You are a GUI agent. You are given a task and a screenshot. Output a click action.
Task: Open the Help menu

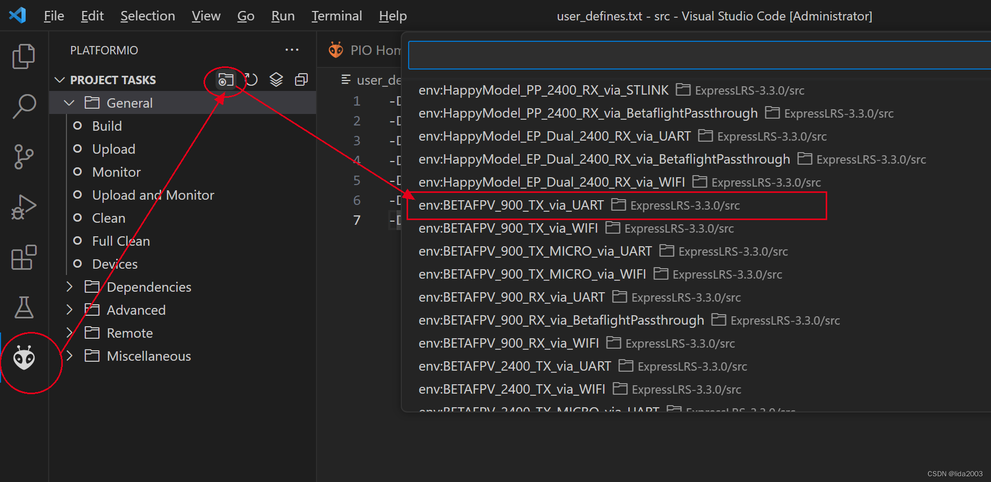point(393,16)
